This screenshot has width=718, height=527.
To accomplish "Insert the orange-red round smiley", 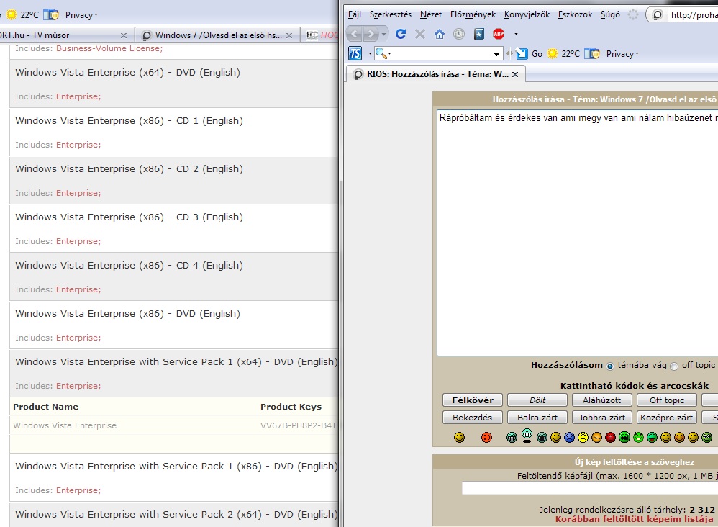I will pos(487,438).
